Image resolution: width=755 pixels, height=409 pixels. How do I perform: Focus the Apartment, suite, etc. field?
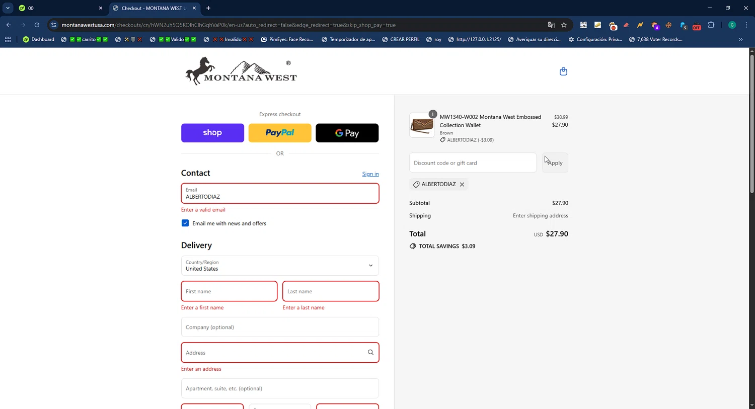point(280,388)
